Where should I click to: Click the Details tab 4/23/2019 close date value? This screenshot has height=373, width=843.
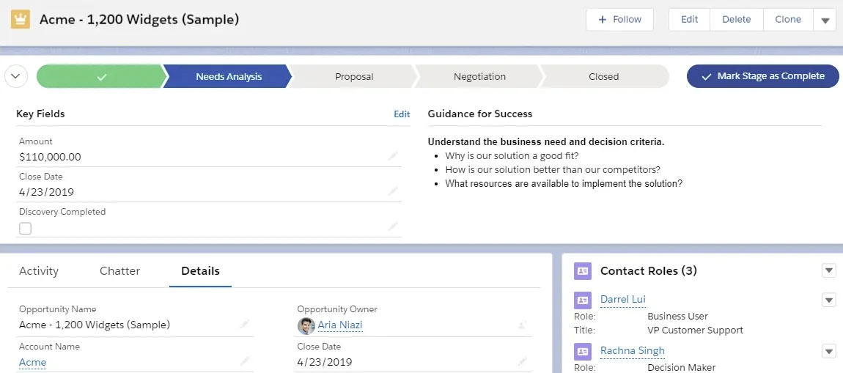click(325, 362)
